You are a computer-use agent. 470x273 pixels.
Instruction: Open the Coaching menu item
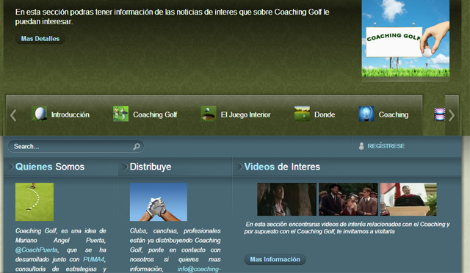pyautogui.click(x=394, y=114)
